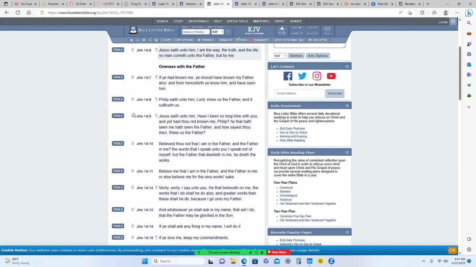Click the LOGIN link
This screenshot has height=267, width=476.
(443, 22)
